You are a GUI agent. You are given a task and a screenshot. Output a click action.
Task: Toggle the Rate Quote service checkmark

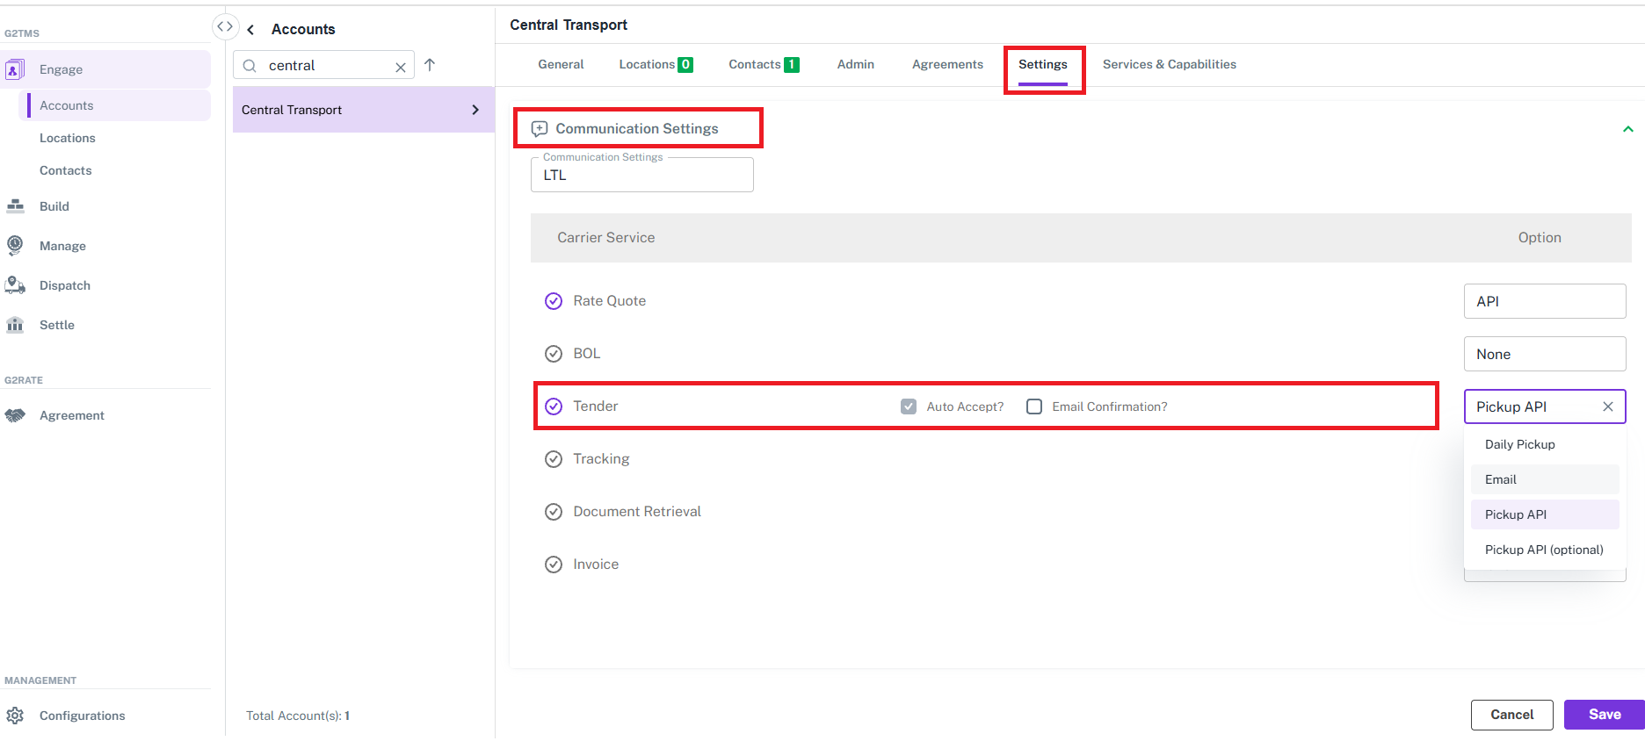click(x=554, y=301)
